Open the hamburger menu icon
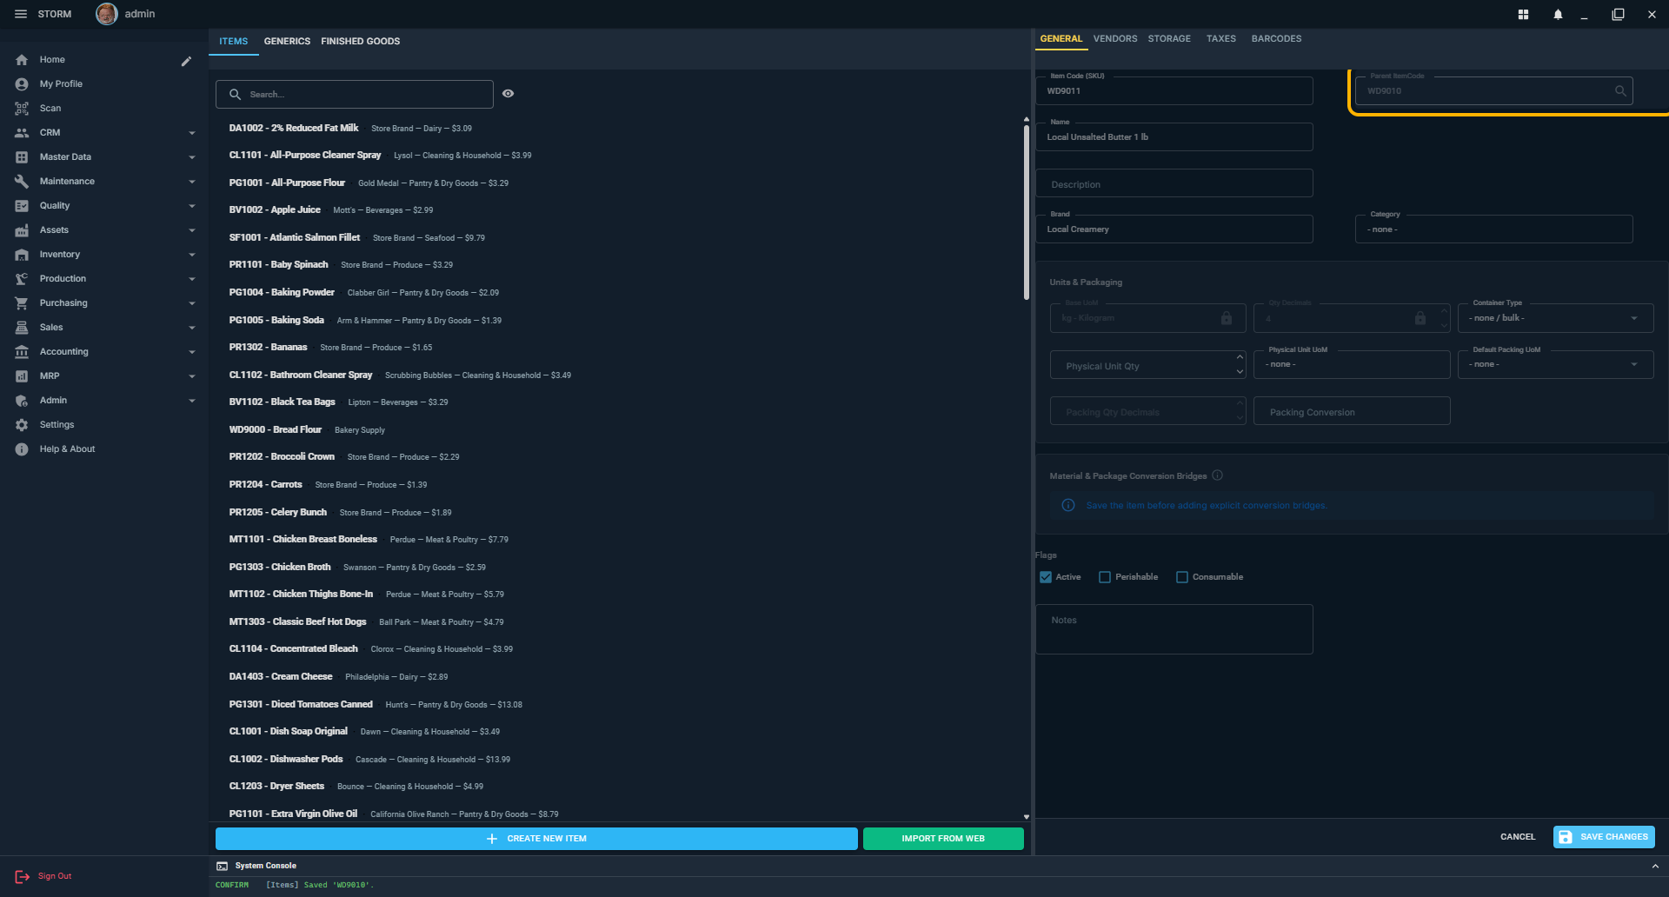The width and height of the screenshot is (1669, 897). [x=21, y=14]
